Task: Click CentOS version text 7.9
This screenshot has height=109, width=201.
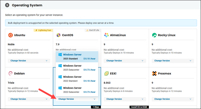Action: point(58,44)
